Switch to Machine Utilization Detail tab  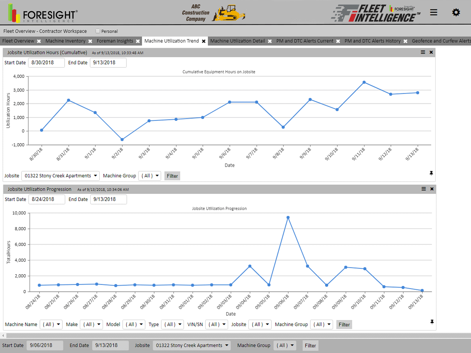click(x=238, y=41)
